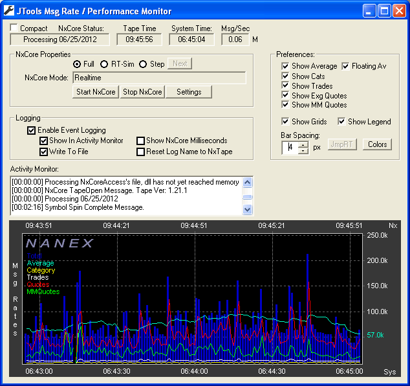Image resolution: width=410 pixels, height=386 pixels.
Task: Select log line 'Symbol Spin Complete Message.'
Action: 78,207
